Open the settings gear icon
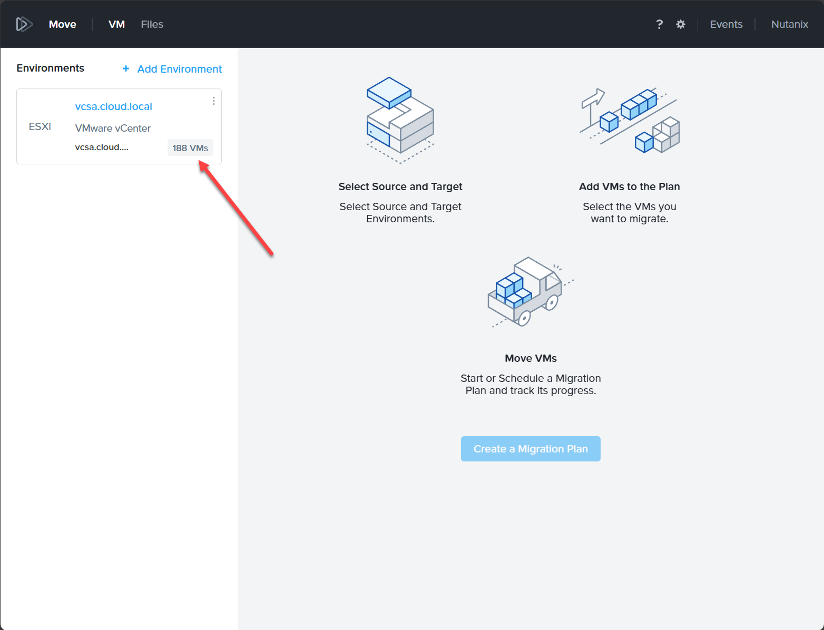 point(681,24)
